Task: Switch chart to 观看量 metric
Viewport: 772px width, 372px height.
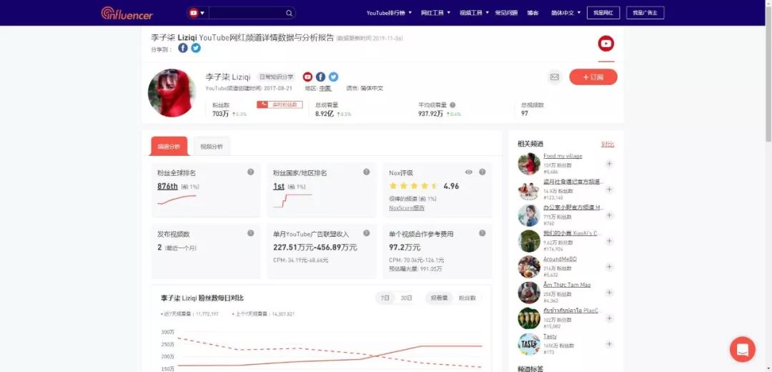Action: (439, 298)
